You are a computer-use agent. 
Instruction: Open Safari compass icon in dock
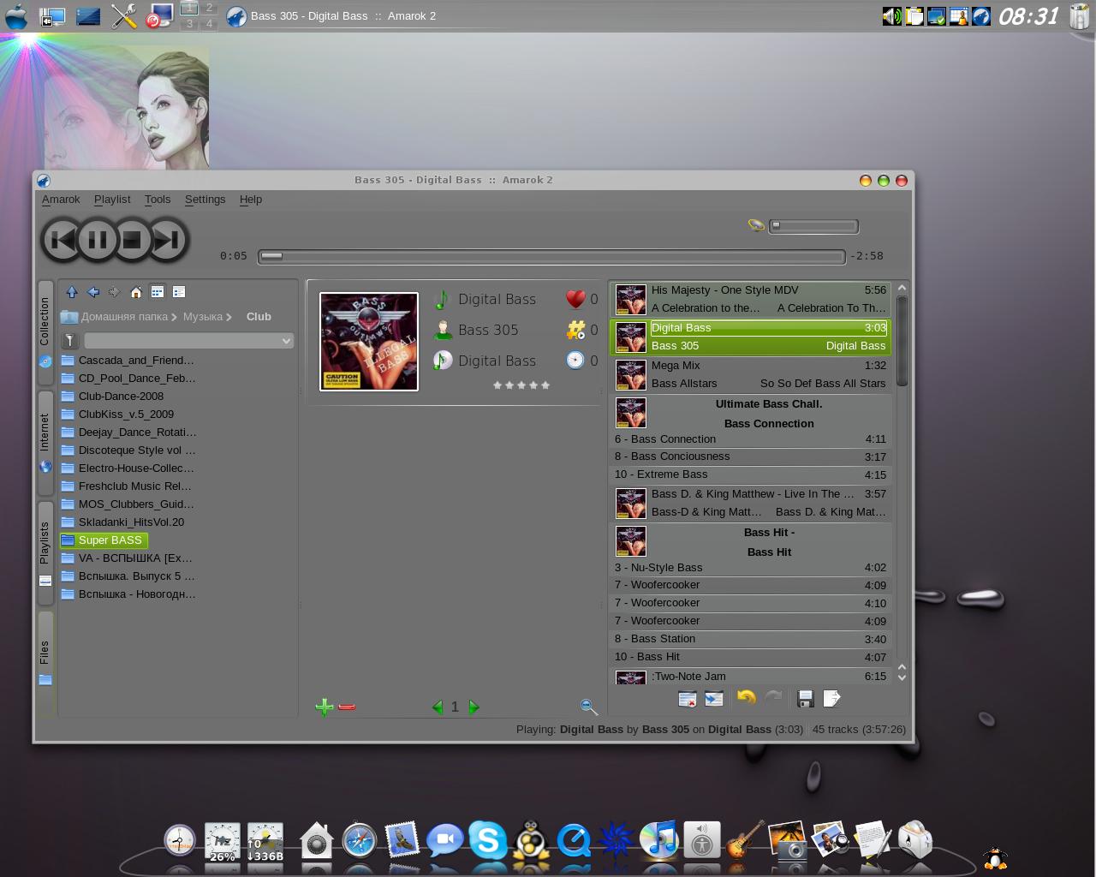[359, 840]
